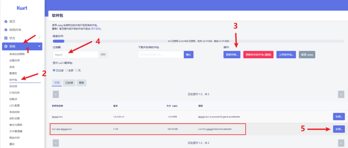Select the 无 radio option
The width and height of the screenshot is (348, 148).
pos(76,70)
